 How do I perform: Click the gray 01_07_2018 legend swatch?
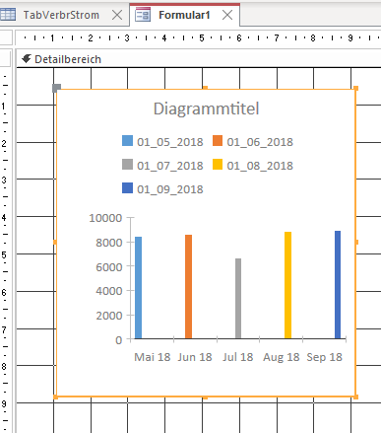pos(127,165)
